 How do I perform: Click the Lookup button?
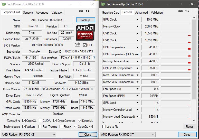(86, 20)
